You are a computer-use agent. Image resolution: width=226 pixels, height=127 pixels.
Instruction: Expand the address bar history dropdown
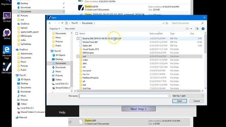click(163, 23)
